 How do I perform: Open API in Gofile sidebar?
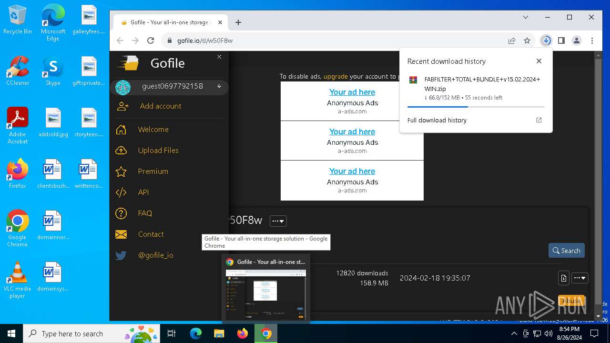[x=143, y=192]
